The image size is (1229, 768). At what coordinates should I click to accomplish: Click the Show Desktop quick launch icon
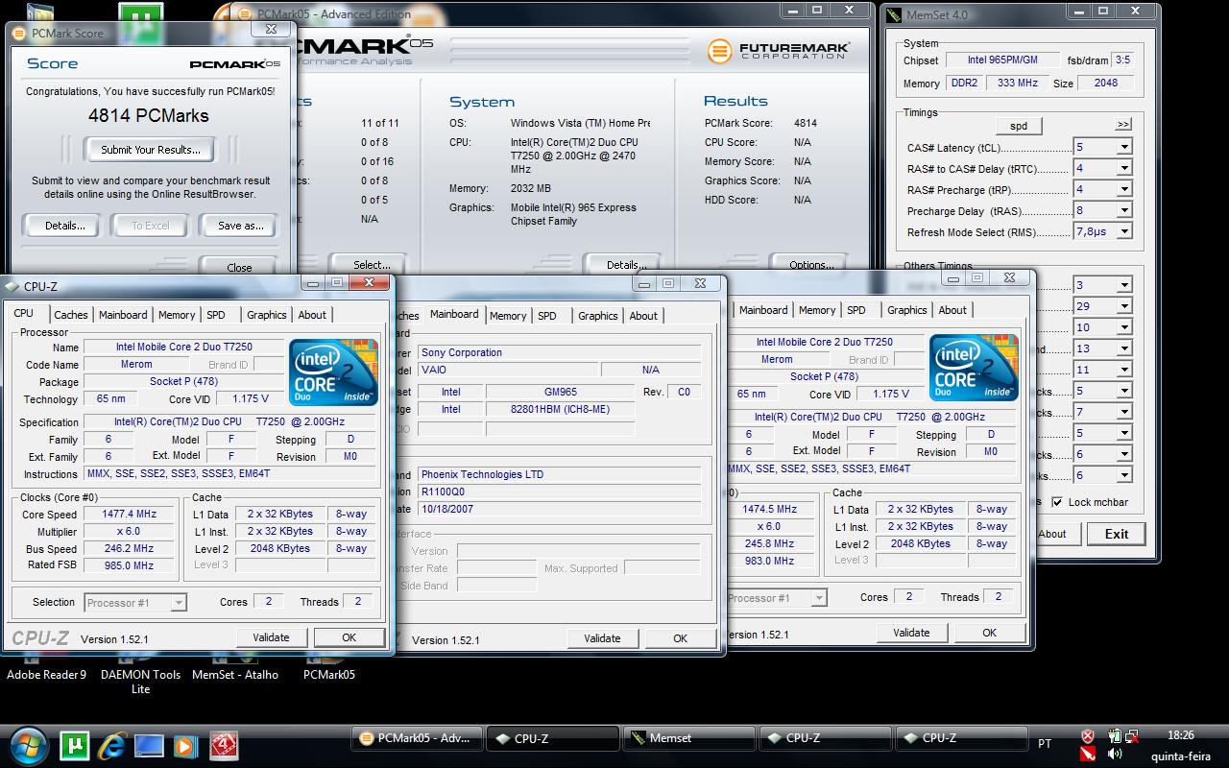(x=149, y=745)
